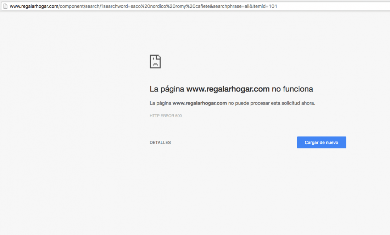Viewport: 390px width, 235px height.
Task: Click the page info icon in address bar
Action: (5, 6)
